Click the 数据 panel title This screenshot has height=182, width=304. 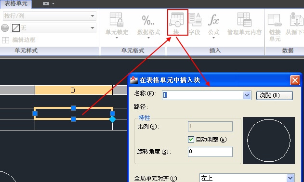pos(288,51)
